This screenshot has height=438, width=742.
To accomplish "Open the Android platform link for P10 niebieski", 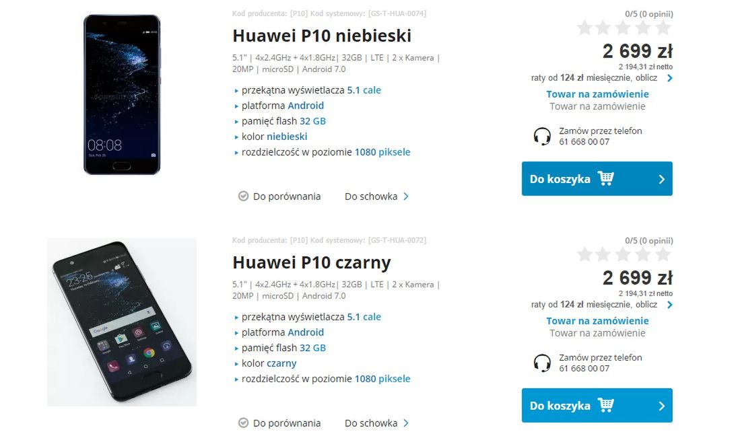I will coord(306,106).
